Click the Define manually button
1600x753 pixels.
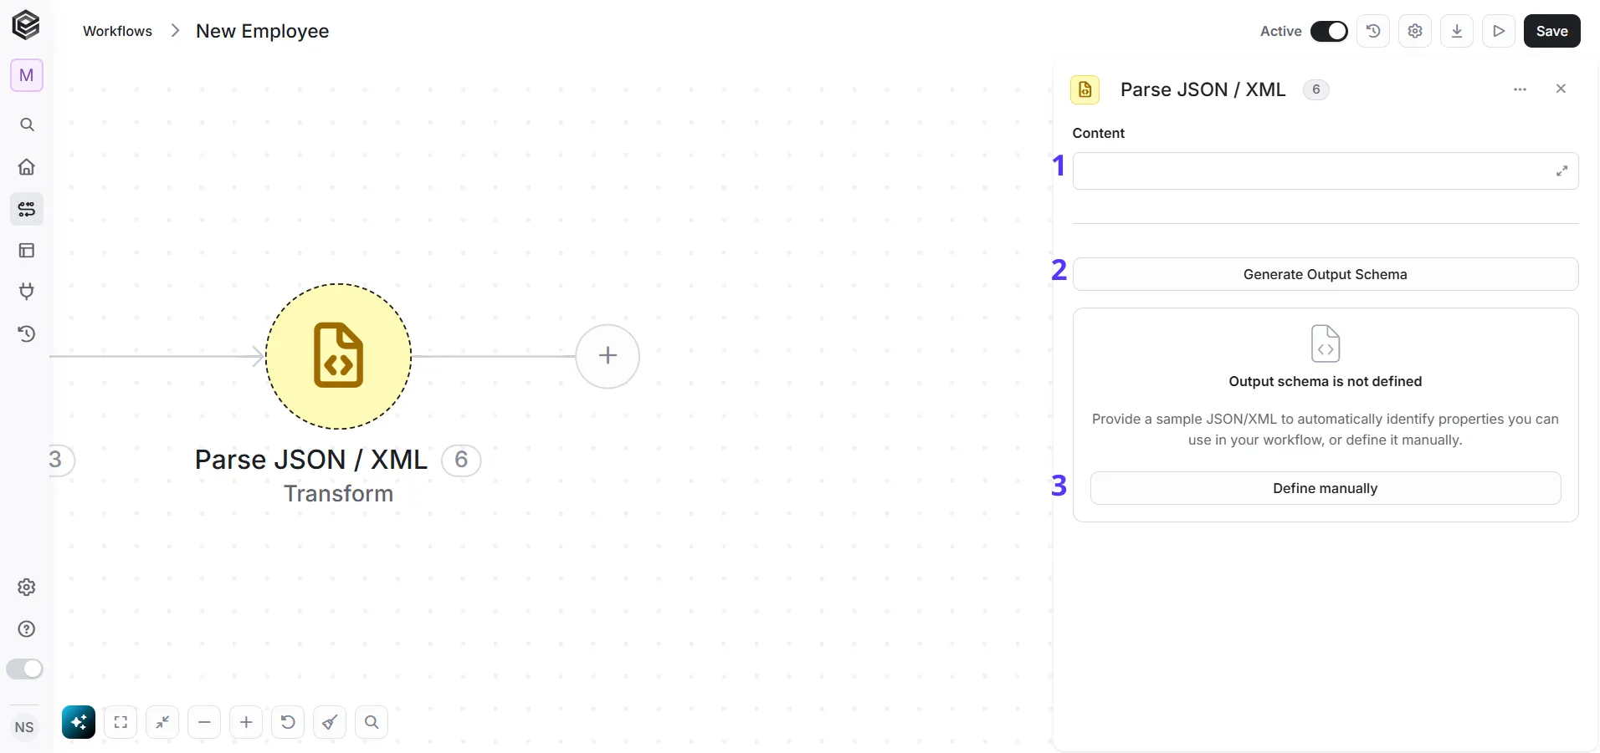(1326, 488)
